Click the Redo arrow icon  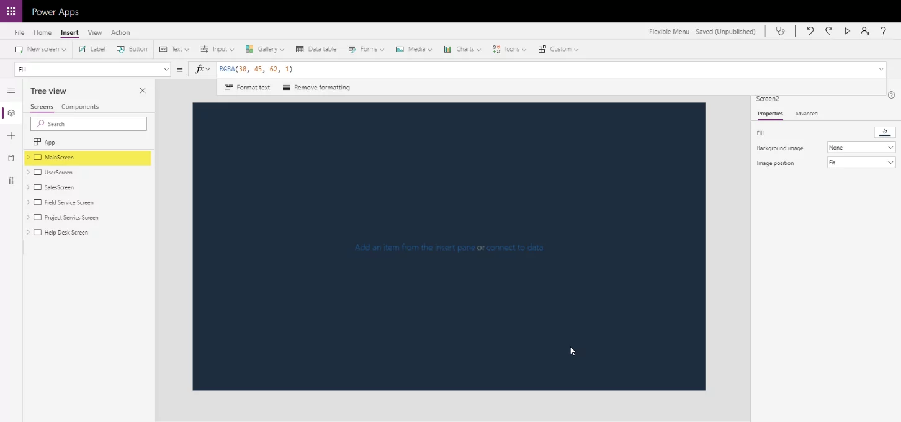(x=828, y=31)
